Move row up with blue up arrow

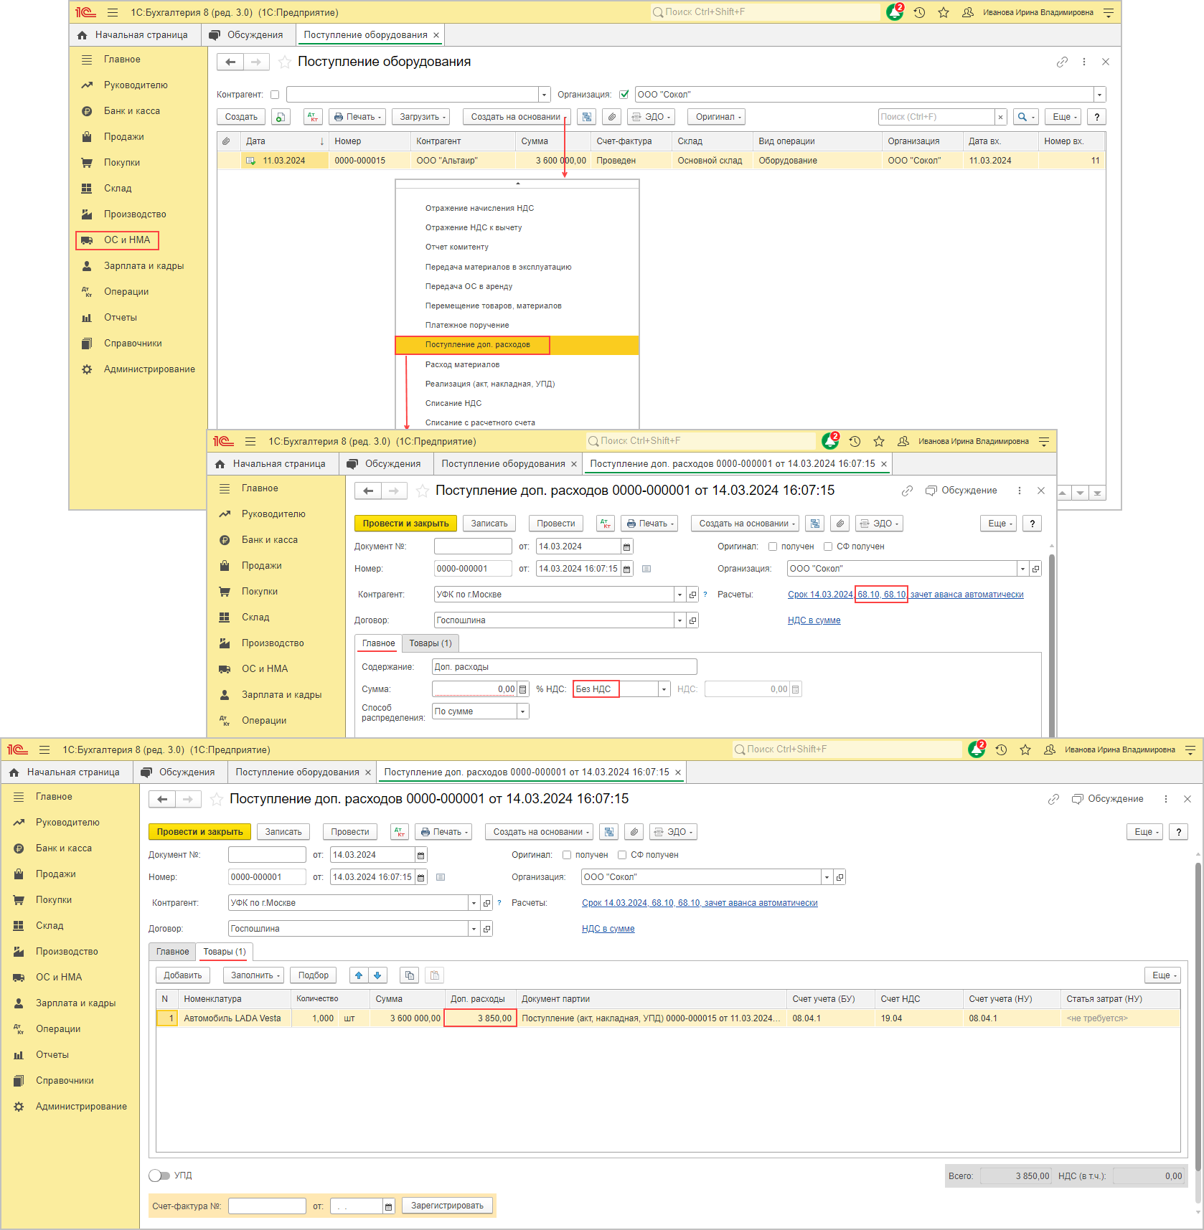[x=359, y=975]
